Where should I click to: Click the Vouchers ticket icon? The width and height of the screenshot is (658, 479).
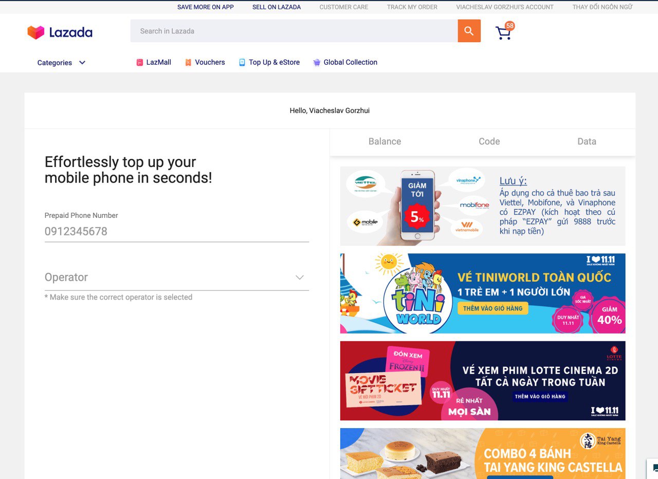[x=188, y=62]
